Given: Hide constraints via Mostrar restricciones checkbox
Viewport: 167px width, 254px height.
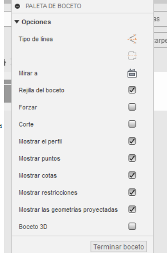Looking at the screenshot, I should pos(132,192).
